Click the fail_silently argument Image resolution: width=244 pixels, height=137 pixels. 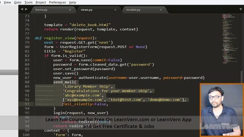click(84, 104)
